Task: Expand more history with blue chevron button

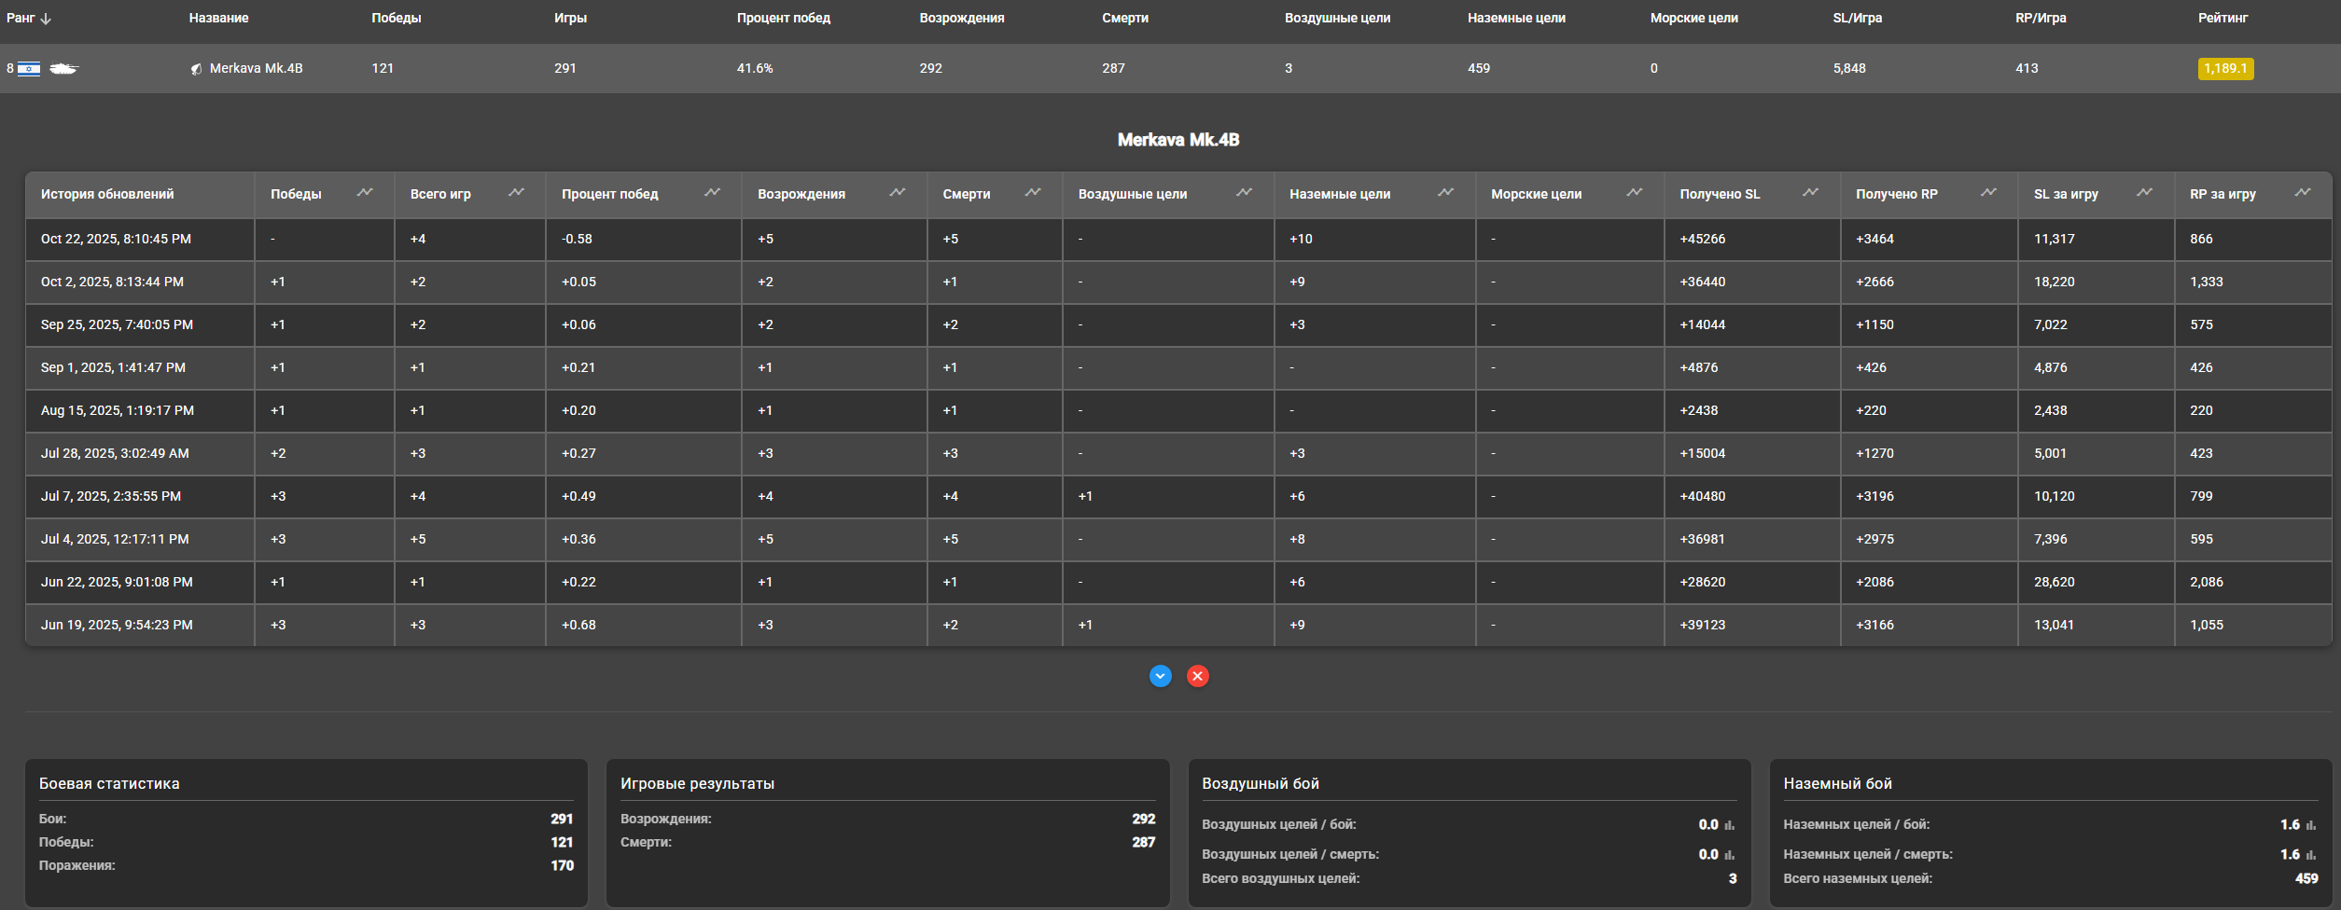Action: click(x=1160, y=676)
